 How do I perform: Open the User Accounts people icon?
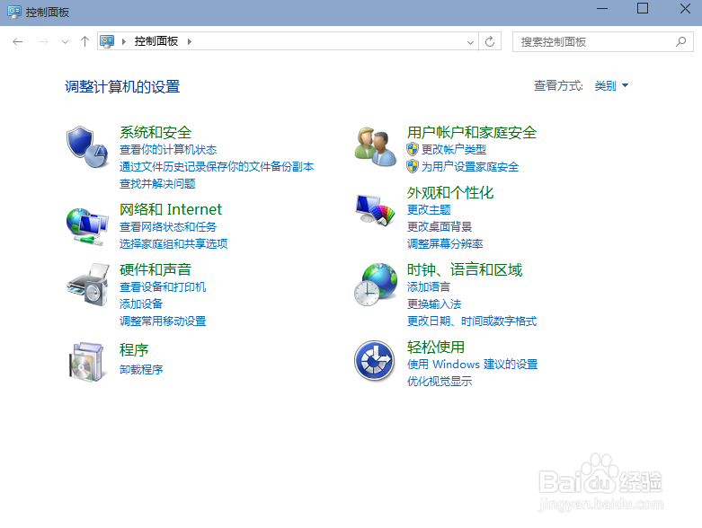point(375,146)
